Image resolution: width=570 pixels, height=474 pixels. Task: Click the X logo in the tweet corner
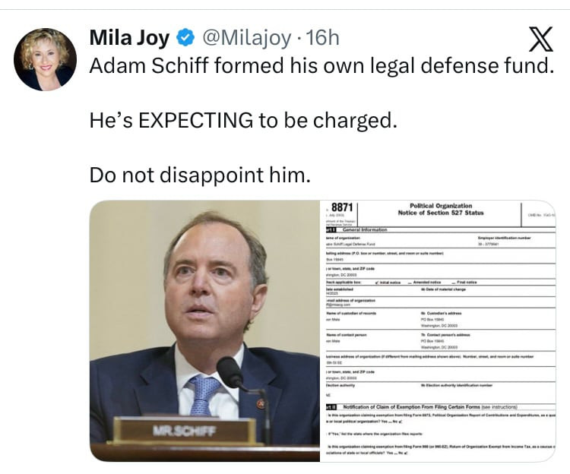point(540,38)
